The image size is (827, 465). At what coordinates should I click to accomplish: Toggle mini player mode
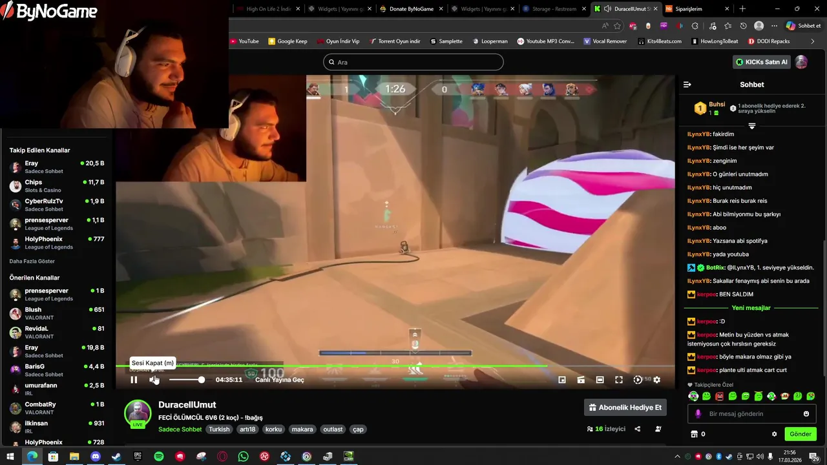point(562,380)
